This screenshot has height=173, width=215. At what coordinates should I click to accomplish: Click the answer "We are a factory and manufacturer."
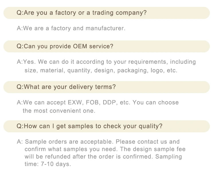[71, 28]
